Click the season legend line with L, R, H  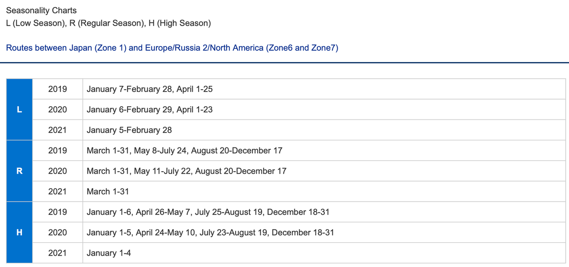109,23
